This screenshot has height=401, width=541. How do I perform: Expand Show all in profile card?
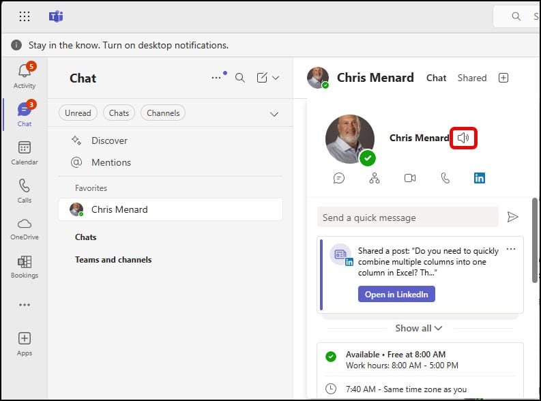pyautogui.click(x=419, y=328)
